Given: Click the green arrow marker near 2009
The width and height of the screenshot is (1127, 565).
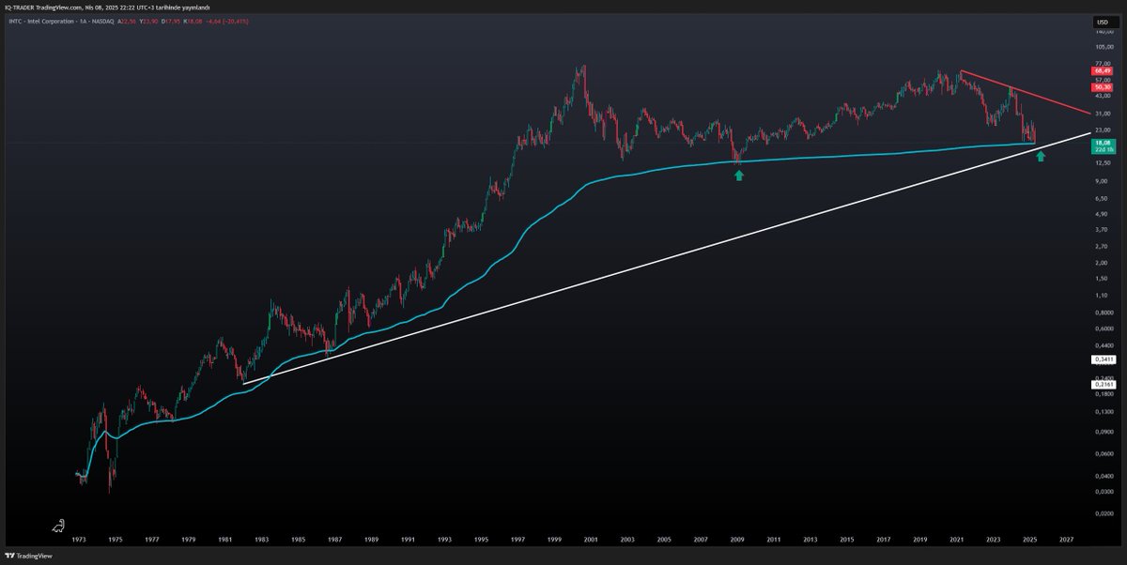Looking at the screenshot, I should [739, 175].
